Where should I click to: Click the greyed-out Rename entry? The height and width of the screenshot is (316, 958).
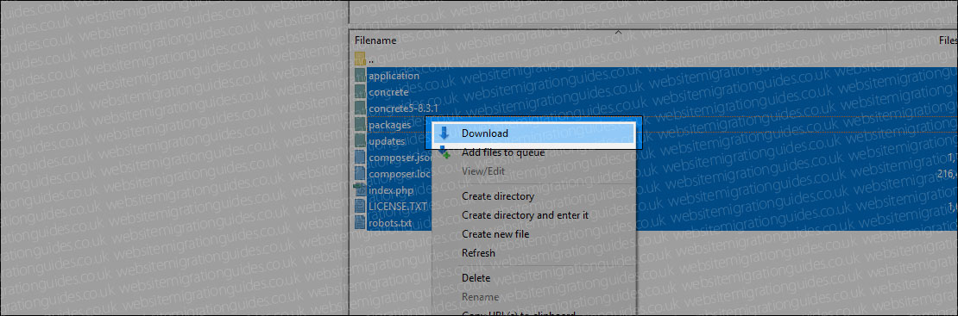tap(480, 297)
